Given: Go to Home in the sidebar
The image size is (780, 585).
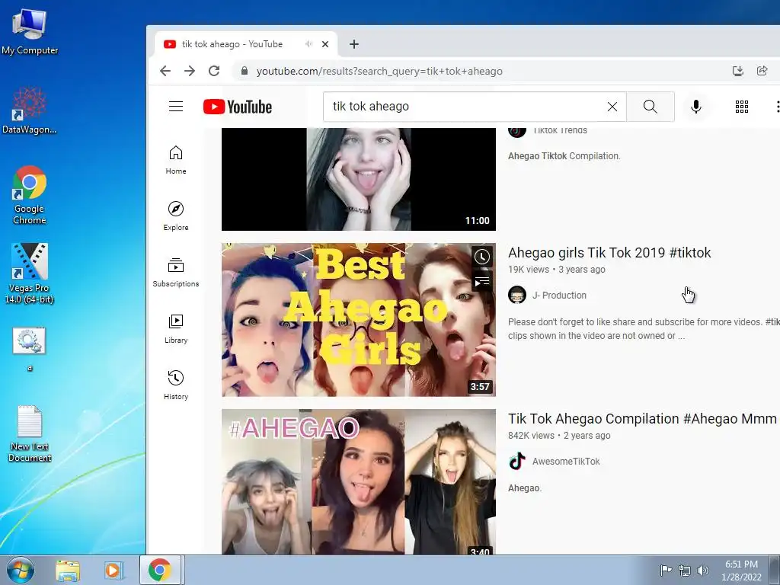Looking at the screenshot, I should 176,160.
